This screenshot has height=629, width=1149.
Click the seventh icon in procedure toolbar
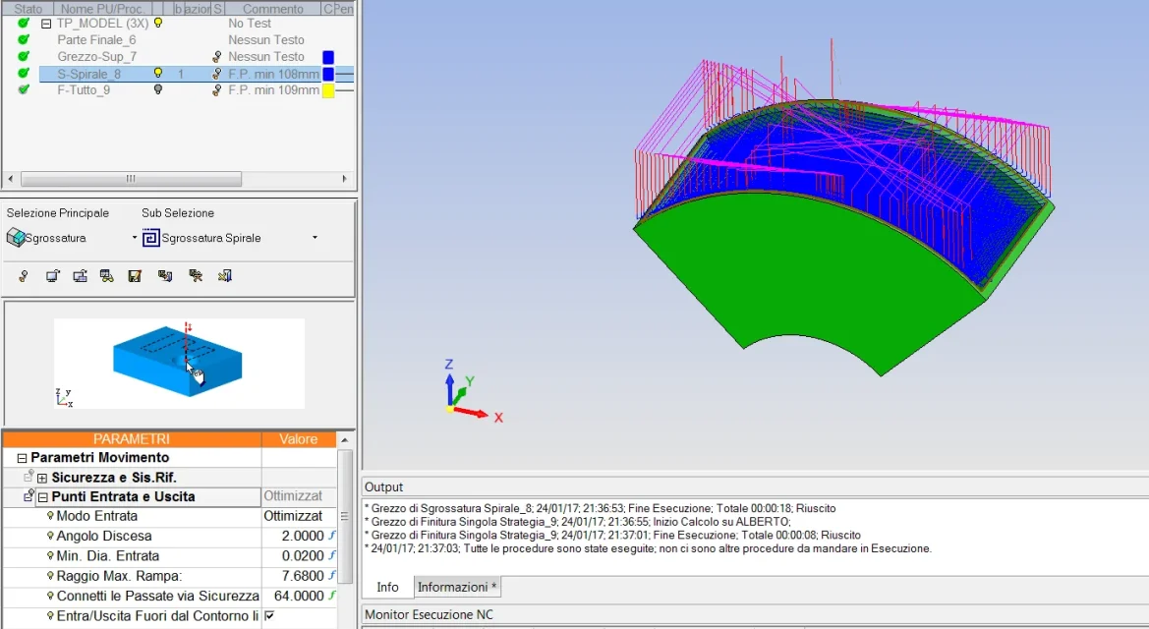pyautogui.click(x=196, y=275)
